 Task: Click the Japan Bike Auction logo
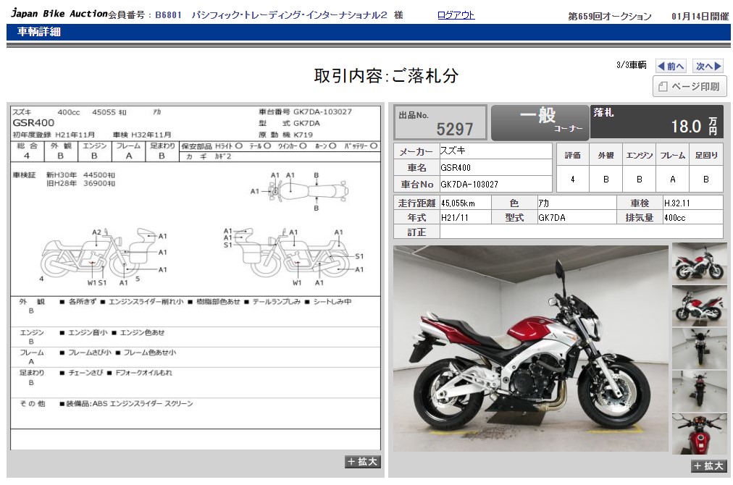pyautogui.click(x=59, y=14)
